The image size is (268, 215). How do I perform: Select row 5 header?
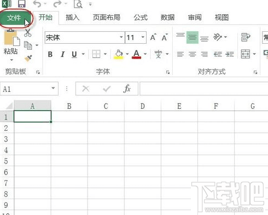coord(6,161)
